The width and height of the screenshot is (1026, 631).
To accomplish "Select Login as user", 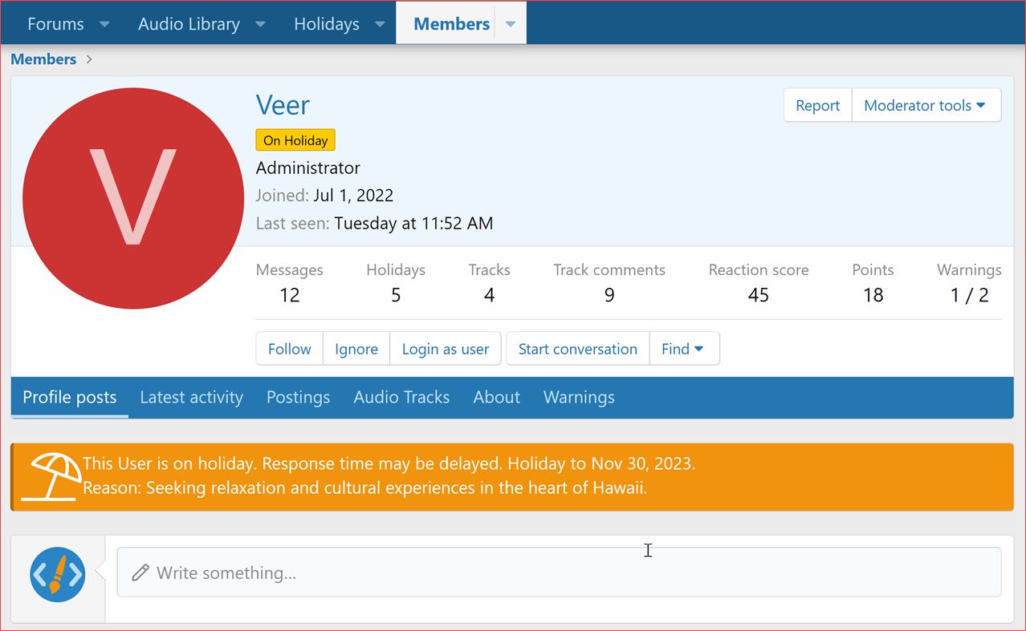I will [446, 349].
